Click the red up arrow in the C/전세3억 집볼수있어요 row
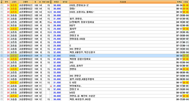189x101 pixels. tap(51, 22)
